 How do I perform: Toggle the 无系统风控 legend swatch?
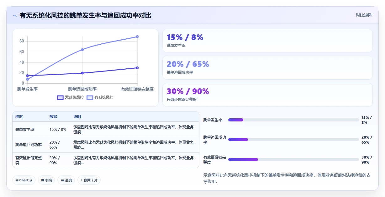click(60, 97)
